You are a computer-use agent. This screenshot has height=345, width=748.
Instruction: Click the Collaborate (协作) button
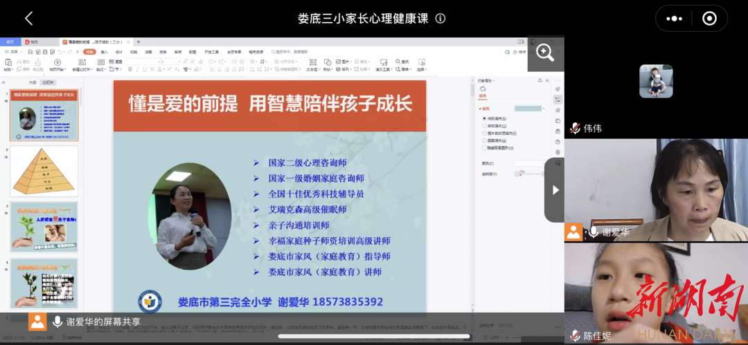(519, 51)
